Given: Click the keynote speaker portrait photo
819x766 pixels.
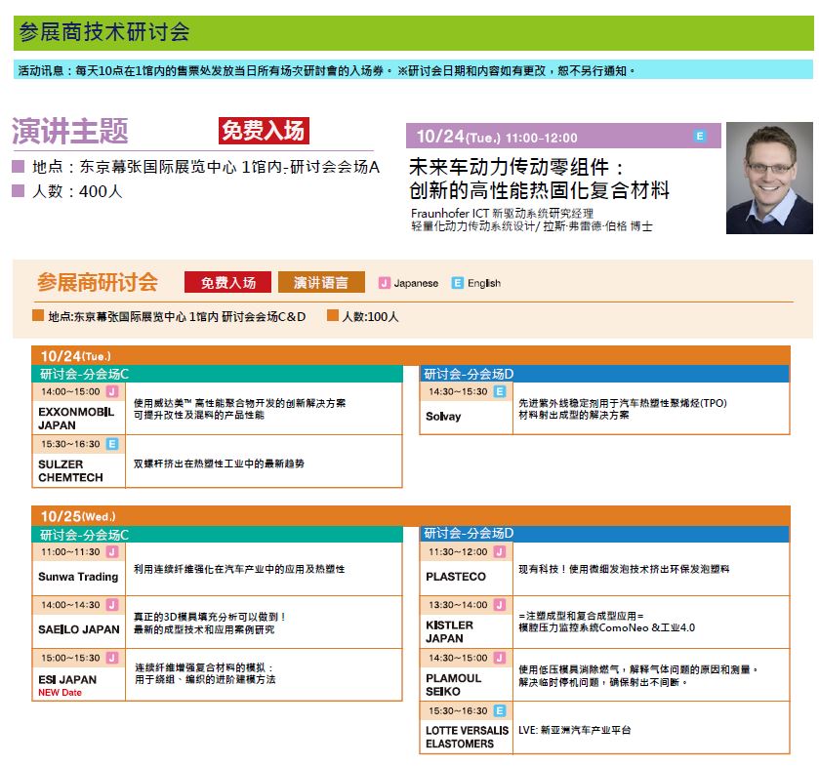Looking at the screenshot, I should pos(769,178).
